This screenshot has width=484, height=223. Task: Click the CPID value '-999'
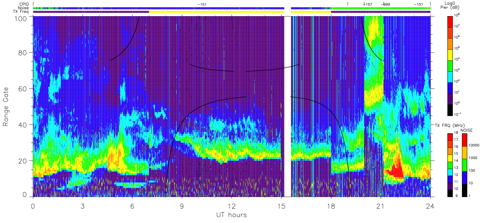[x=385, y=4]
